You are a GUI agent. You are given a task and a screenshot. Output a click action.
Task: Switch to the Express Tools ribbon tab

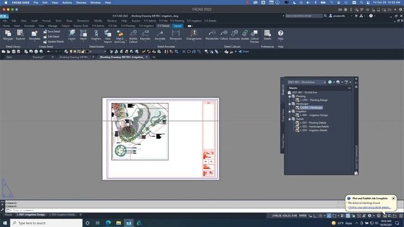[x=81, y=26]
